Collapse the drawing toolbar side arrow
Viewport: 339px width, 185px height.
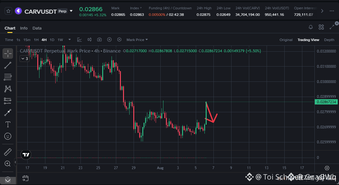pyautogui.click(x=15, y=162)
